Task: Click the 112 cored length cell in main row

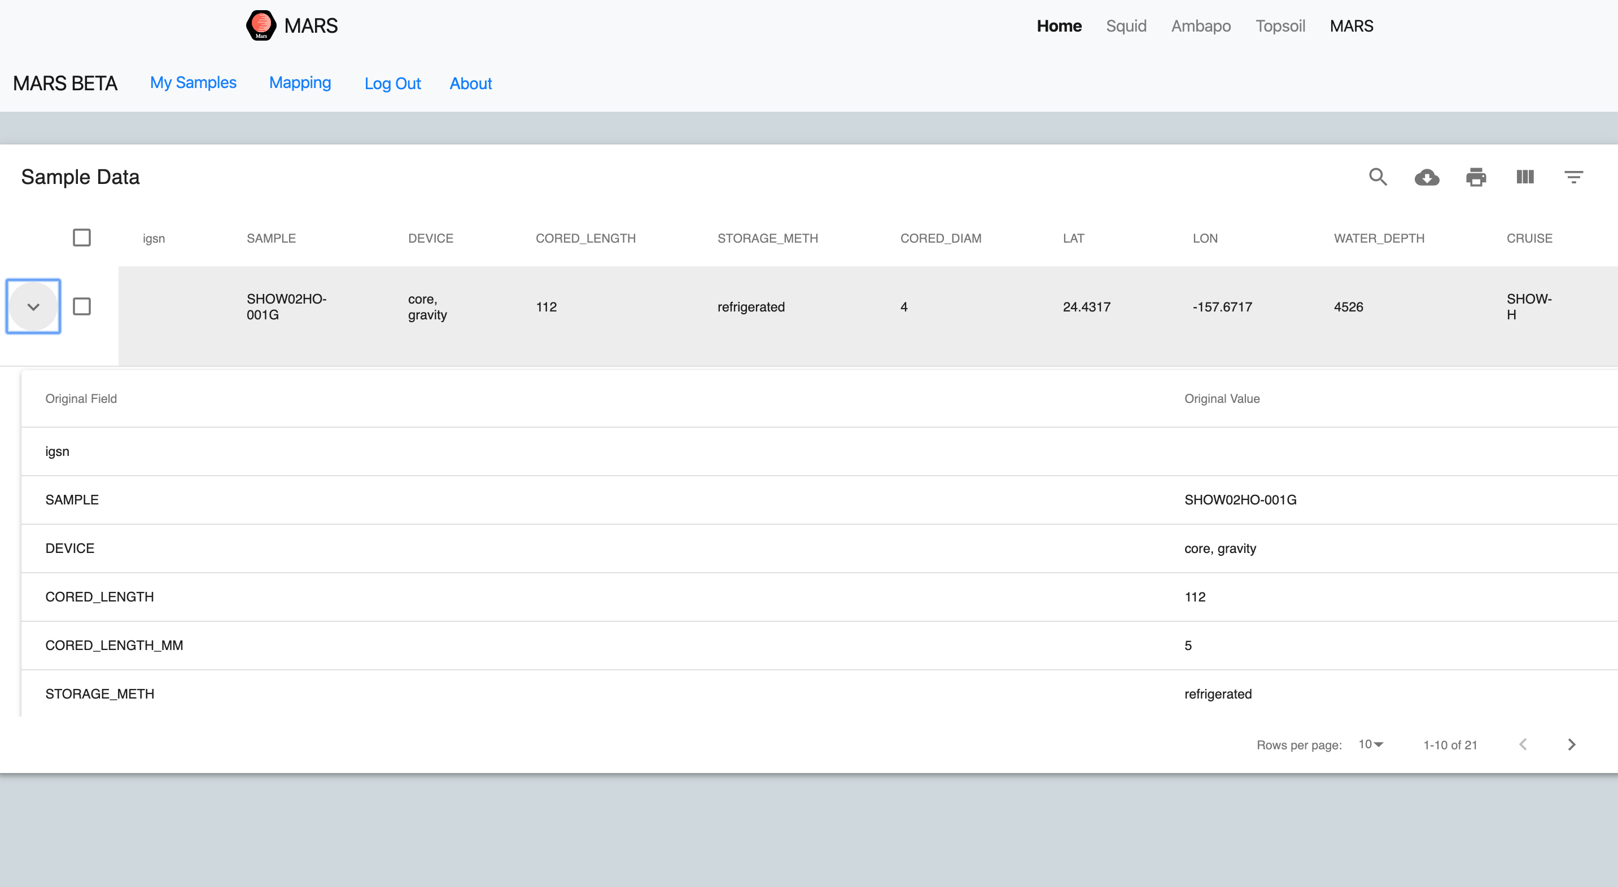Action: (546, 307)
